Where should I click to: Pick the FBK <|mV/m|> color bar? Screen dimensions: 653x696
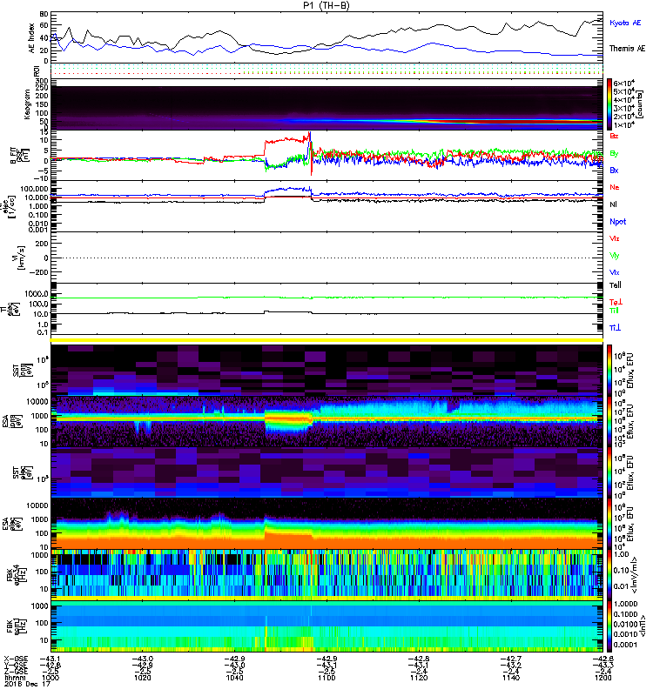[609, 574]
